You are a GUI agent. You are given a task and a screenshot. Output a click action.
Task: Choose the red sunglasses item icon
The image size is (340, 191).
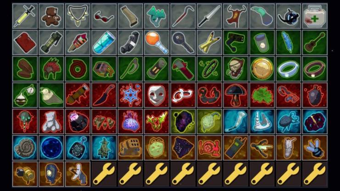(104, 16)
